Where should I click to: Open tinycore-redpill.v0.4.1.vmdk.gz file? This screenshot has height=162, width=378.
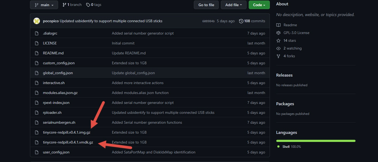tap(68, 142)
